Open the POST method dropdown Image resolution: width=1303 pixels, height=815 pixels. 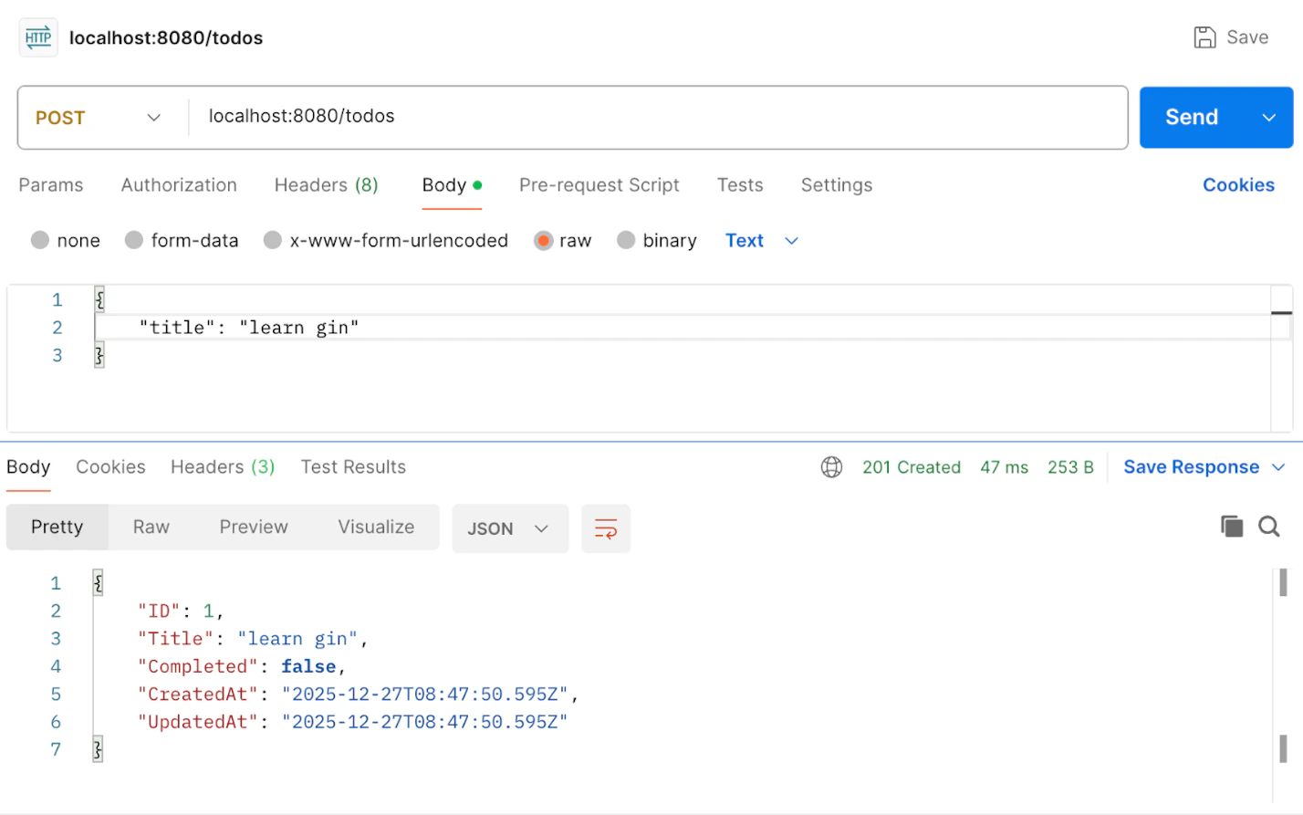pos(99,118)
